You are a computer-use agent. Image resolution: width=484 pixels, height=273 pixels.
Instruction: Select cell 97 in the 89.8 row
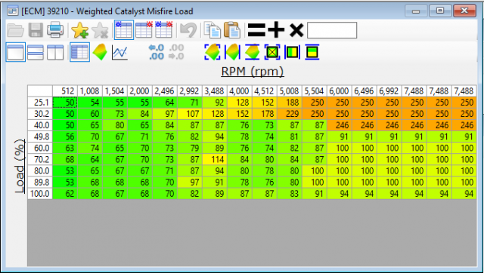tap(190, 183)
